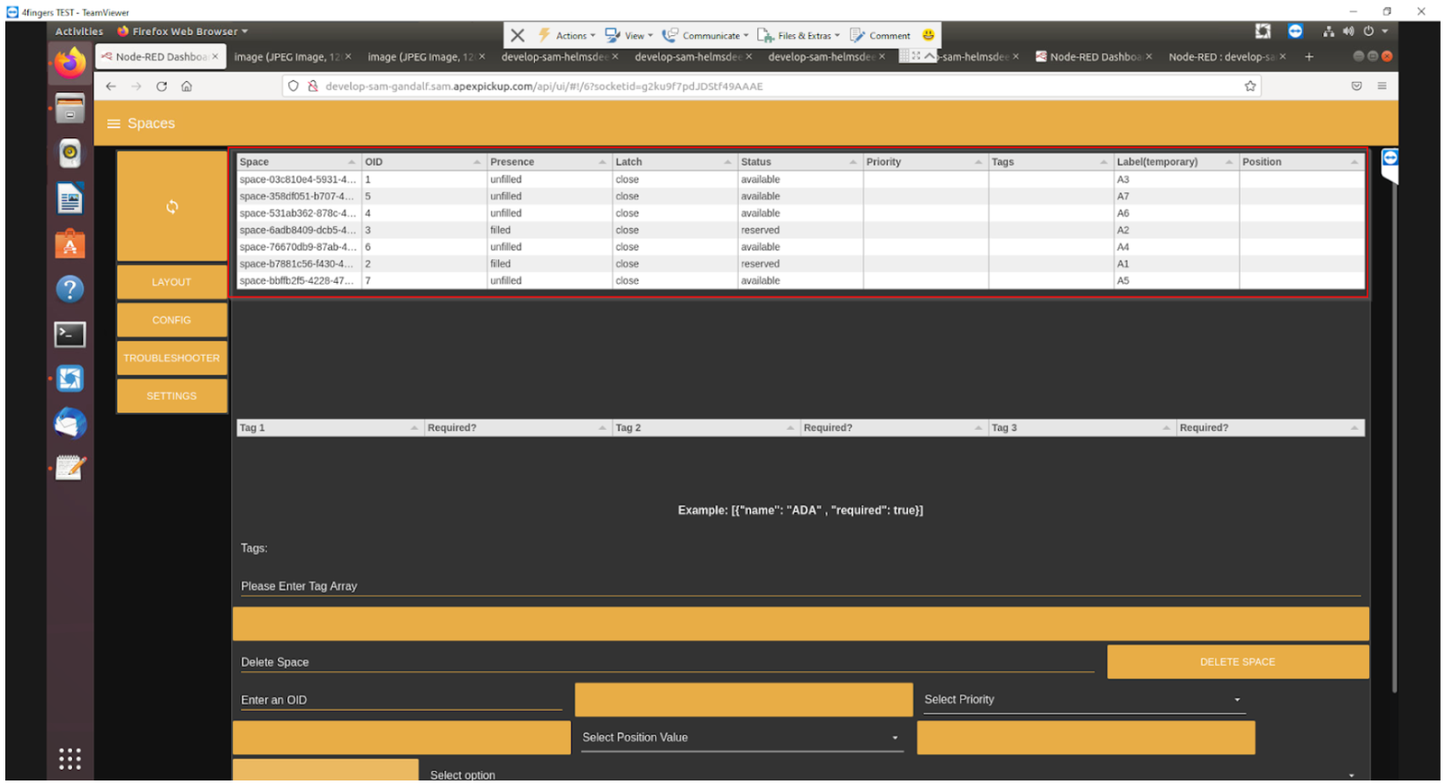Switch to Node-RED : develop-sa tab

click(x=1220, y=56)
